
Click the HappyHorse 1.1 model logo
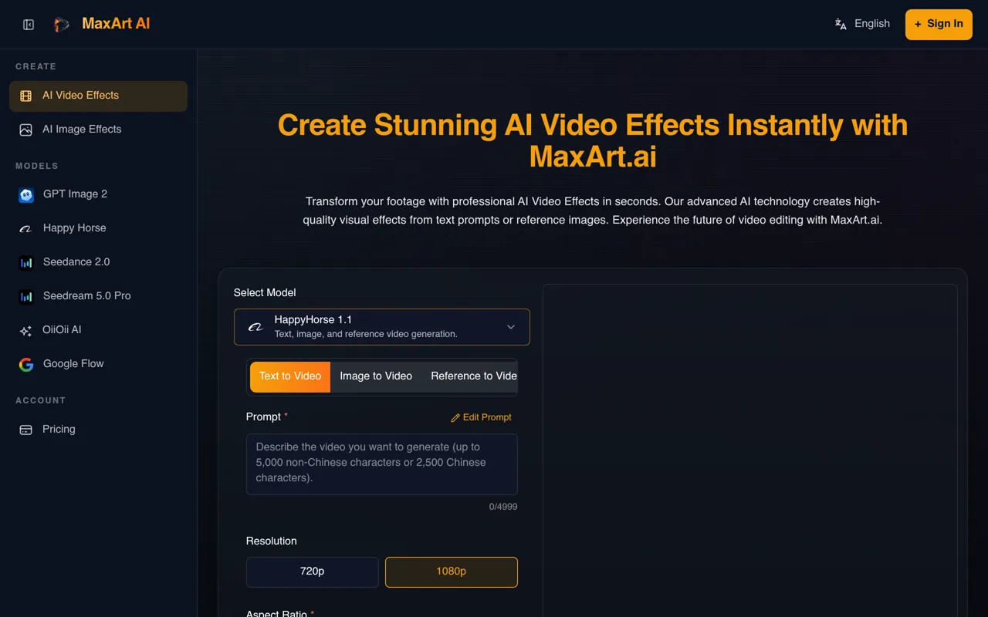click(255, 327)
